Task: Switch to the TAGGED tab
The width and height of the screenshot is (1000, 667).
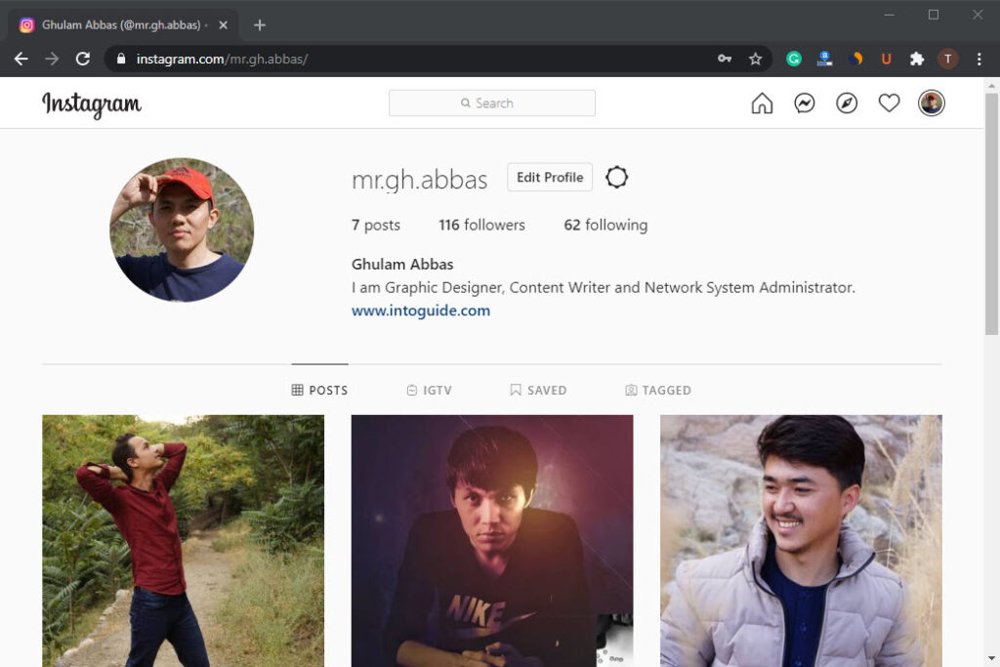Action: pos(658,391)
